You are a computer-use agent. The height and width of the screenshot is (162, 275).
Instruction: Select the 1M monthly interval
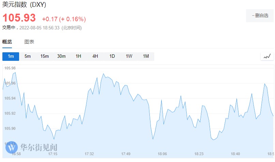[x=146, y=56]
